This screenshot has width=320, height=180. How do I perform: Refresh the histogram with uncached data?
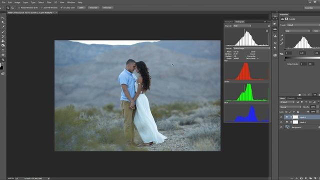point(269,26)
